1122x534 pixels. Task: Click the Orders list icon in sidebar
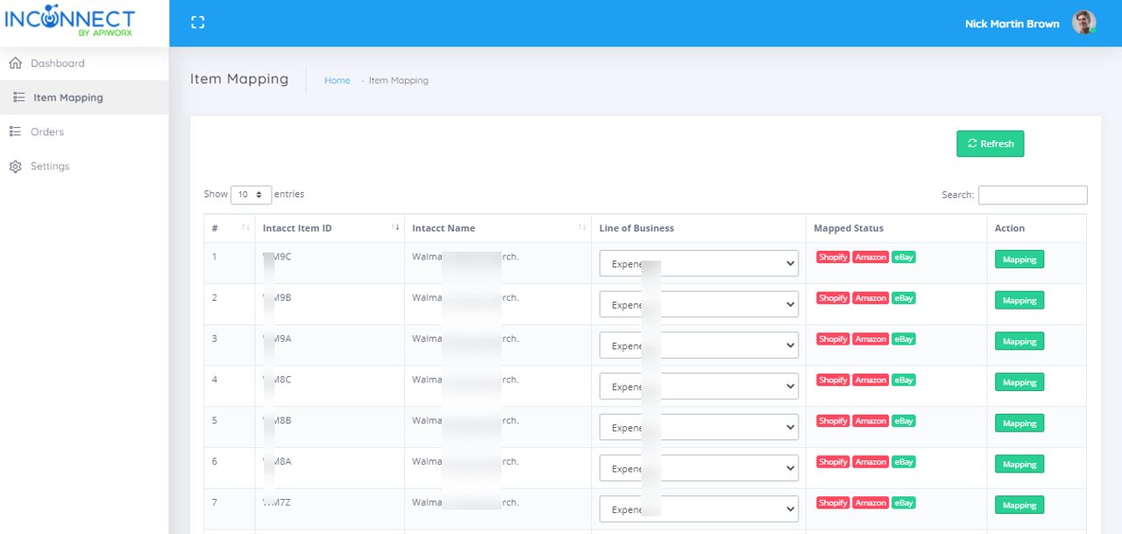[x=15, y=132]
